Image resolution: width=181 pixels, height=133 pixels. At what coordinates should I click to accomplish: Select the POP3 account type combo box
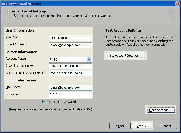coord(68,60)
